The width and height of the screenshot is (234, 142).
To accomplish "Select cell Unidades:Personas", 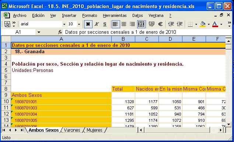I will (61, 70).
